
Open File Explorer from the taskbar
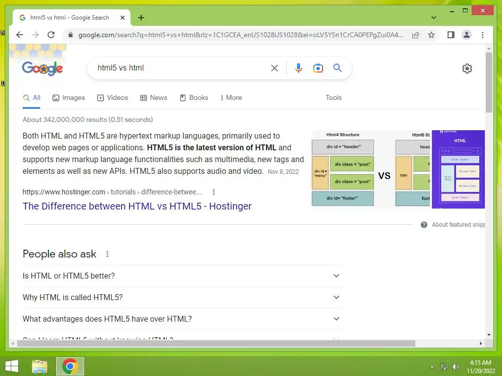click(x=40, y=366)
